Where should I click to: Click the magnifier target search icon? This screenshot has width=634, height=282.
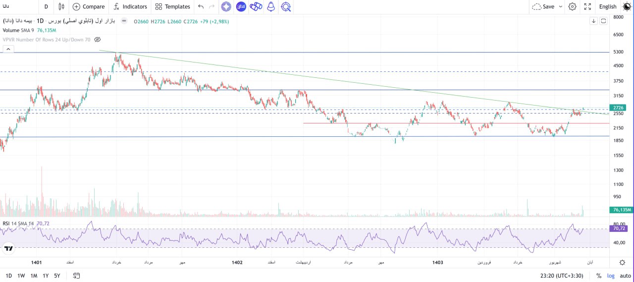coord(286,6)
